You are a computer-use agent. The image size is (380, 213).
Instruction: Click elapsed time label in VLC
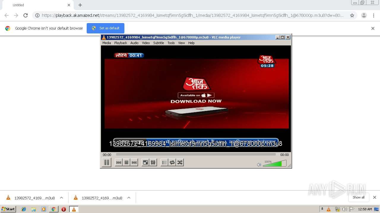[x=107, y=155]
